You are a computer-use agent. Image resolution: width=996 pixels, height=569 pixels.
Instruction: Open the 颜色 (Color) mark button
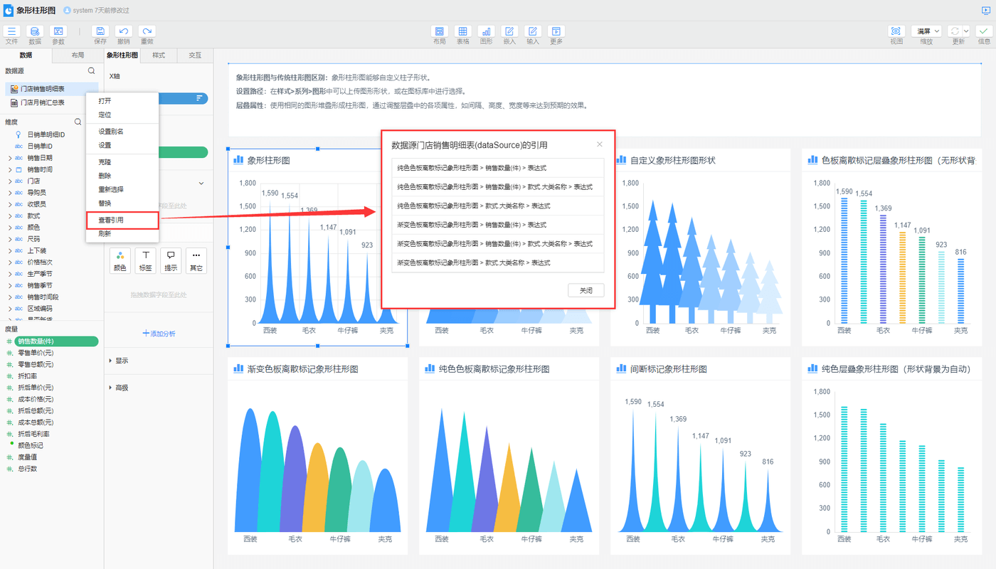click(x=120, y=260)
